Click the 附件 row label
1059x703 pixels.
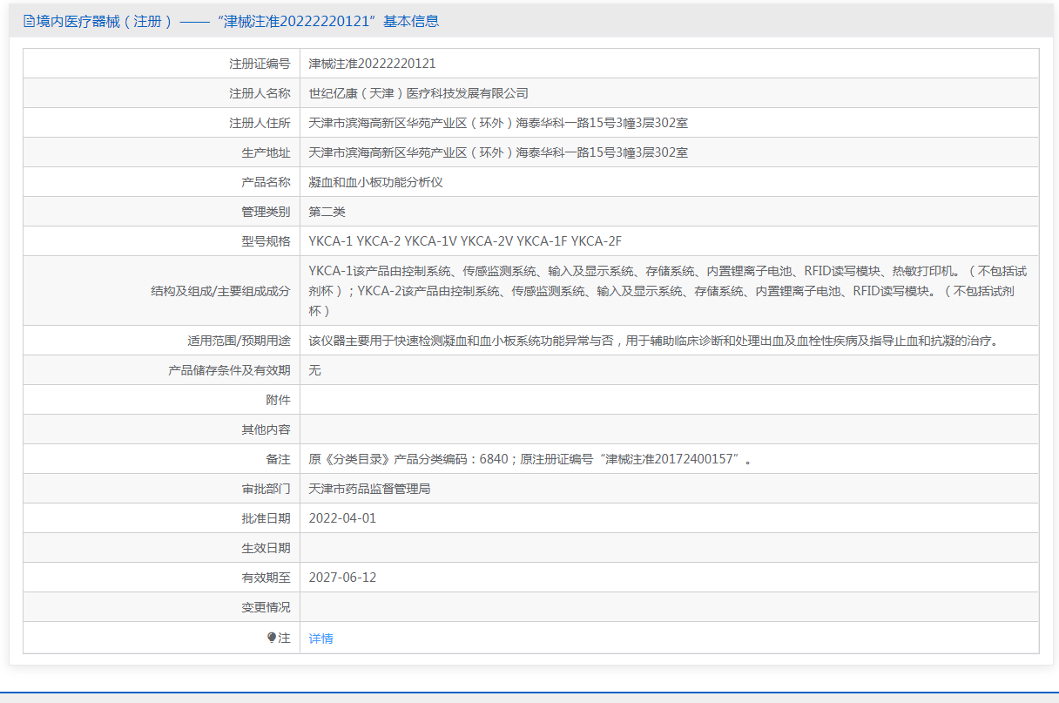[278, 400]
